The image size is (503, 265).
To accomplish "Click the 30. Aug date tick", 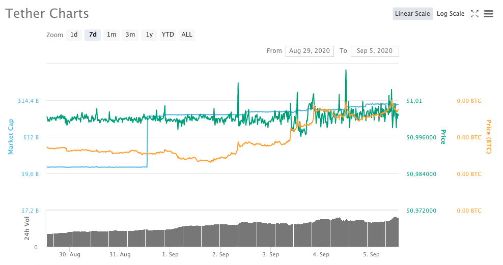I will coord(70,254).
